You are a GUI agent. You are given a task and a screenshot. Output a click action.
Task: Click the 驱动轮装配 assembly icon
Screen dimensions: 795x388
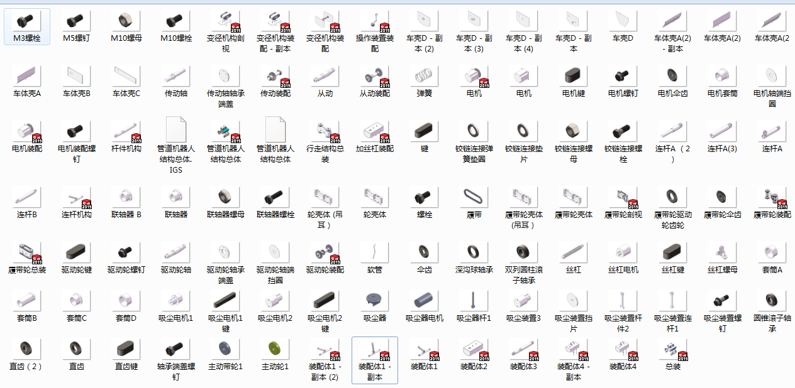[325, 252]
